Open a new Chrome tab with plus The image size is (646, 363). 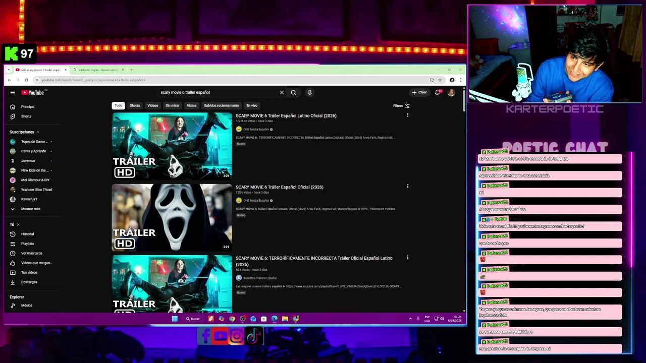[132, 70]
